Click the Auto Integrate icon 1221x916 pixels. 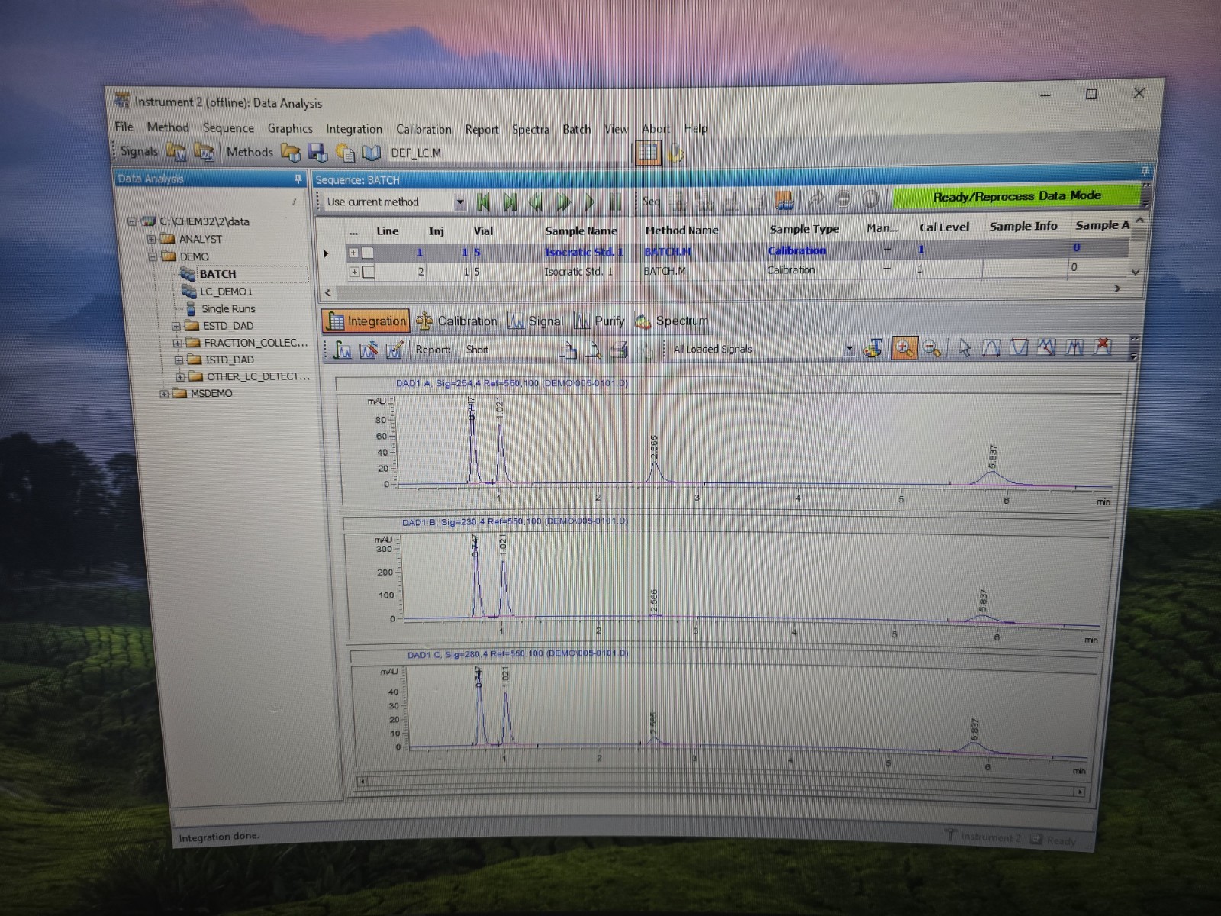click(369, 350)
